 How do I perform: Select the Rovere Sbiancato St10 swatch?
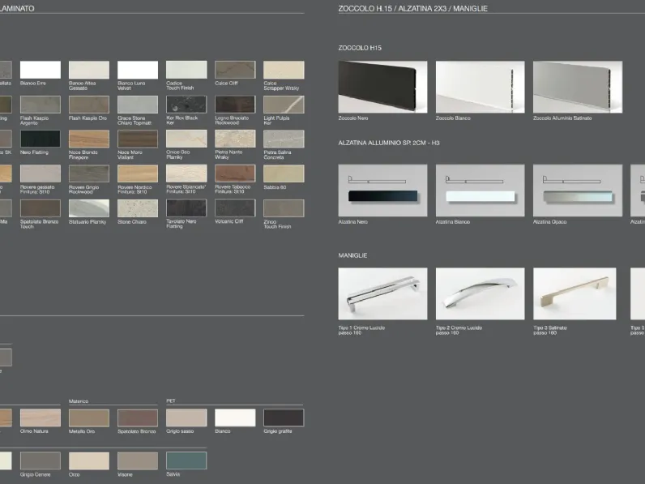click(x=186, y=173)
